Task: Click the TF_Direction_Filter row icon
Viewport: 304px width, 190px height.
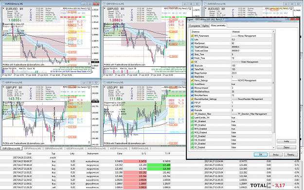Action: (x=192, y=114)
